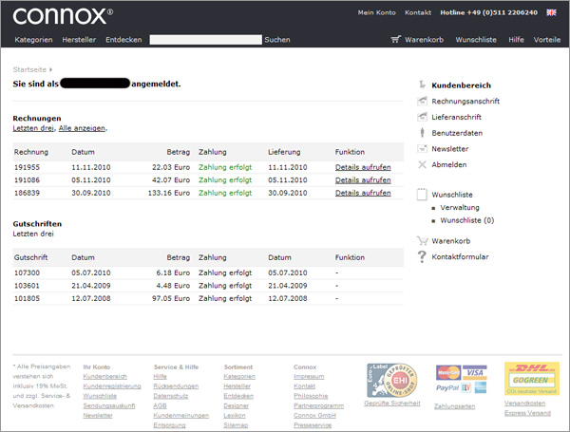The height and width of the screenshot is (432, 570).
Task: Click the Rücksendungen footer link
Action: 176,385
